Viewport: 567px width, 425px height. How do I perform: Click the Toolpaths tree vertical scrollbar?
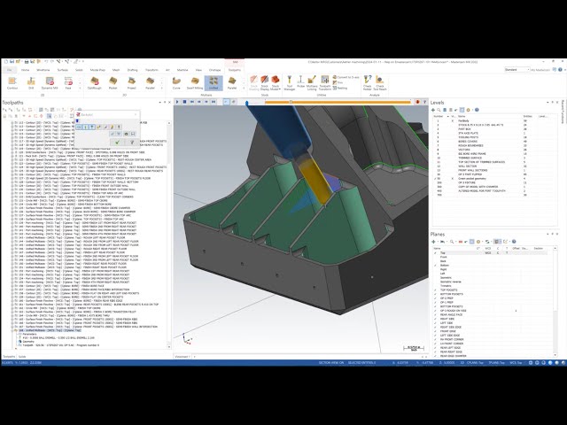(x=169, y=235)
